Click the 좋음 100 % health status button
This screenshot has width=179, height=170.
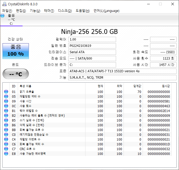click(15, 51)
